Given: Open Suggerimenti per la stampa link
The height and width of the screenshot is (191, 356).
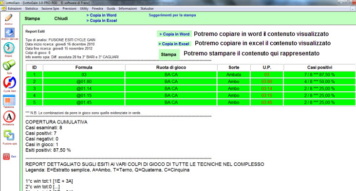Looking at the screenshot, I should click(x=172, y=15).
